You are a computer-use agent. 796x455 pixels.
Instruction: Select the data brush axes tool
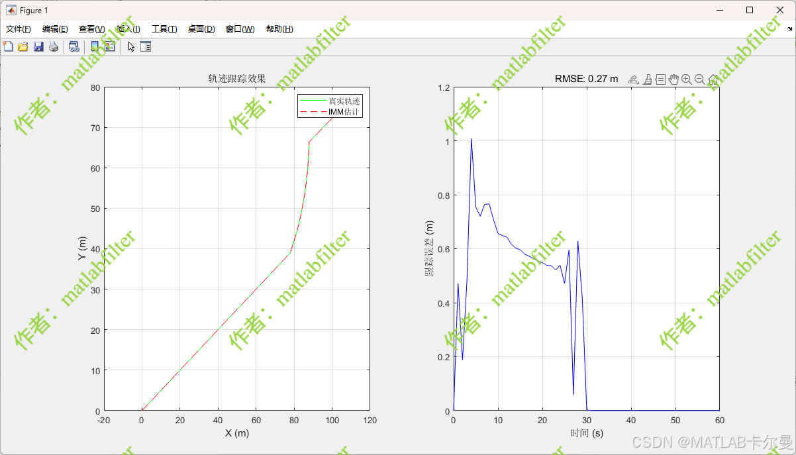[648, 79]
